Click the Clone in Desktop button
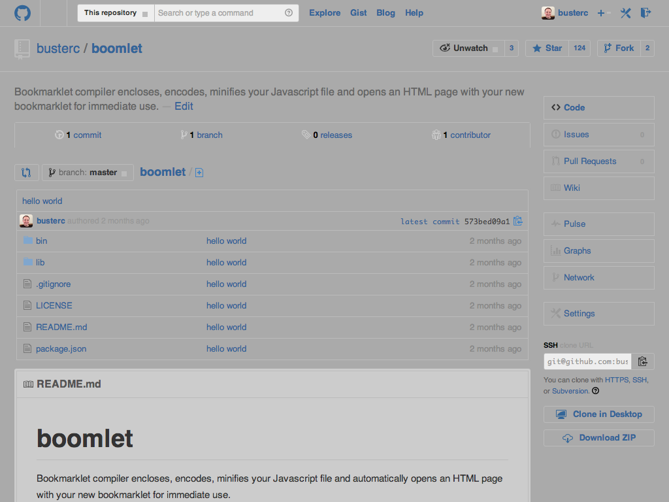This screenshot has width=669, height=502. (x=598, y=414)
